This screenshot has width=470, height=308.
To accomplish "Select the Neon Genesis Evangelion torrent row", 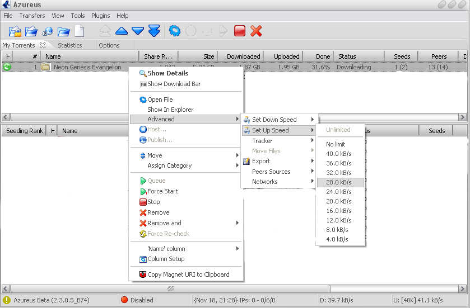I will 234,67.
